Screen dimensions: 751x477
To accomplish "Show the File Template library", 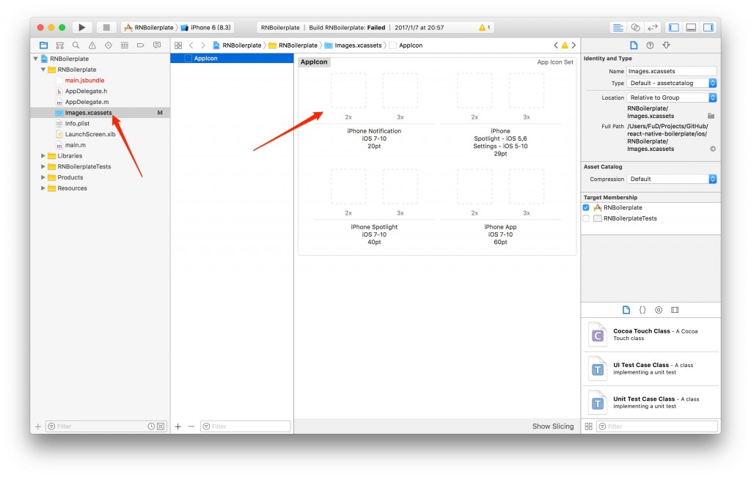I will click(x=626, y=310).
